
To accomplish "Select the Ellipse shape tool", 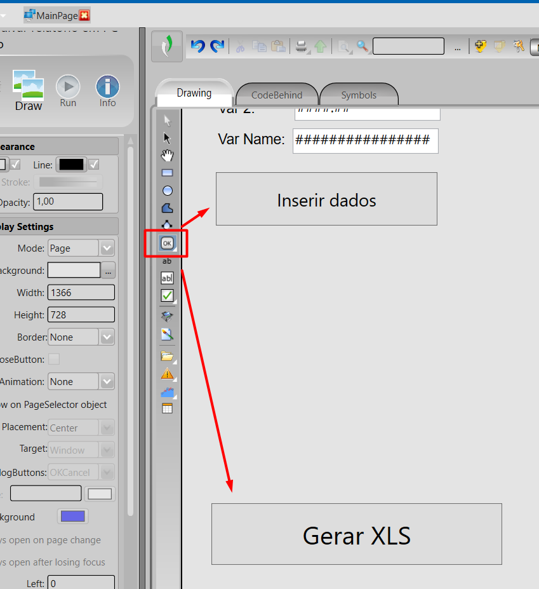I will [167, 191].
